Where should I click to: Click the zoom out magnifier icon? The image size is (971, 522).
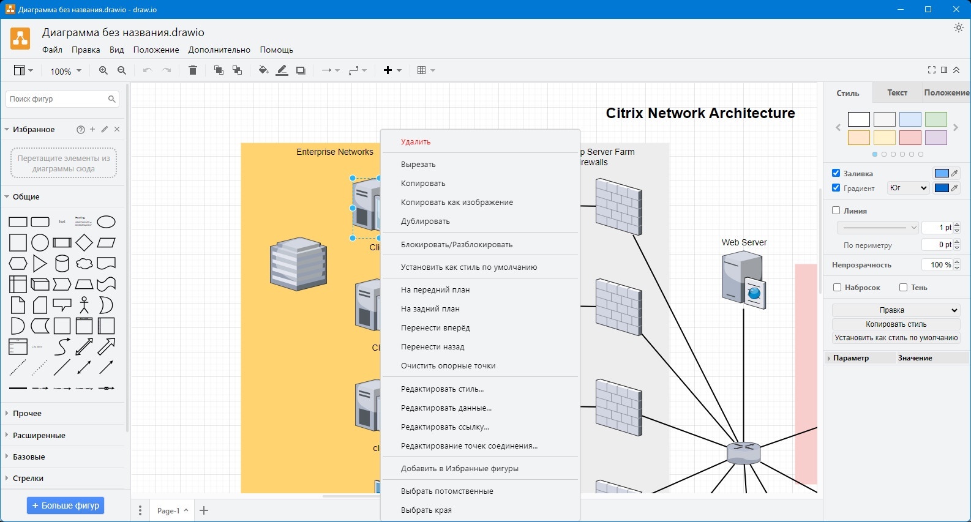coord(122,70)
